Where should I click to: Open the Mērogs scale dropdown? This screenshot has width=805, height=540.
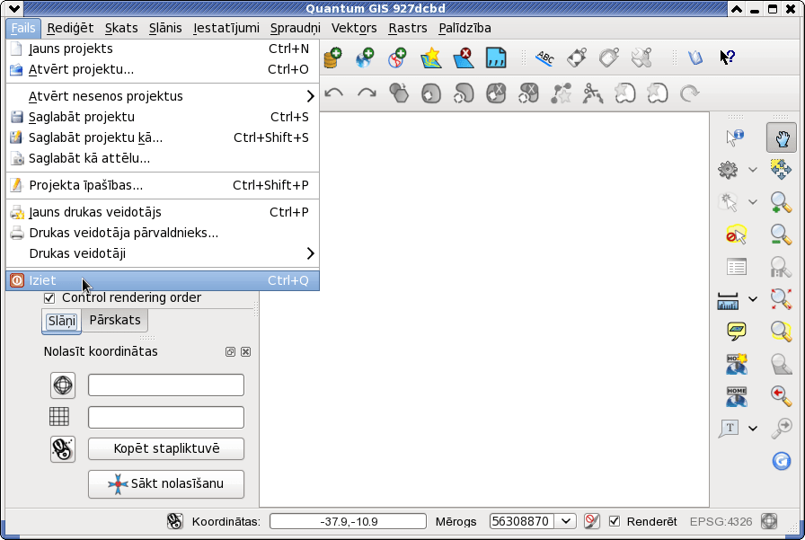coord(565,521)
